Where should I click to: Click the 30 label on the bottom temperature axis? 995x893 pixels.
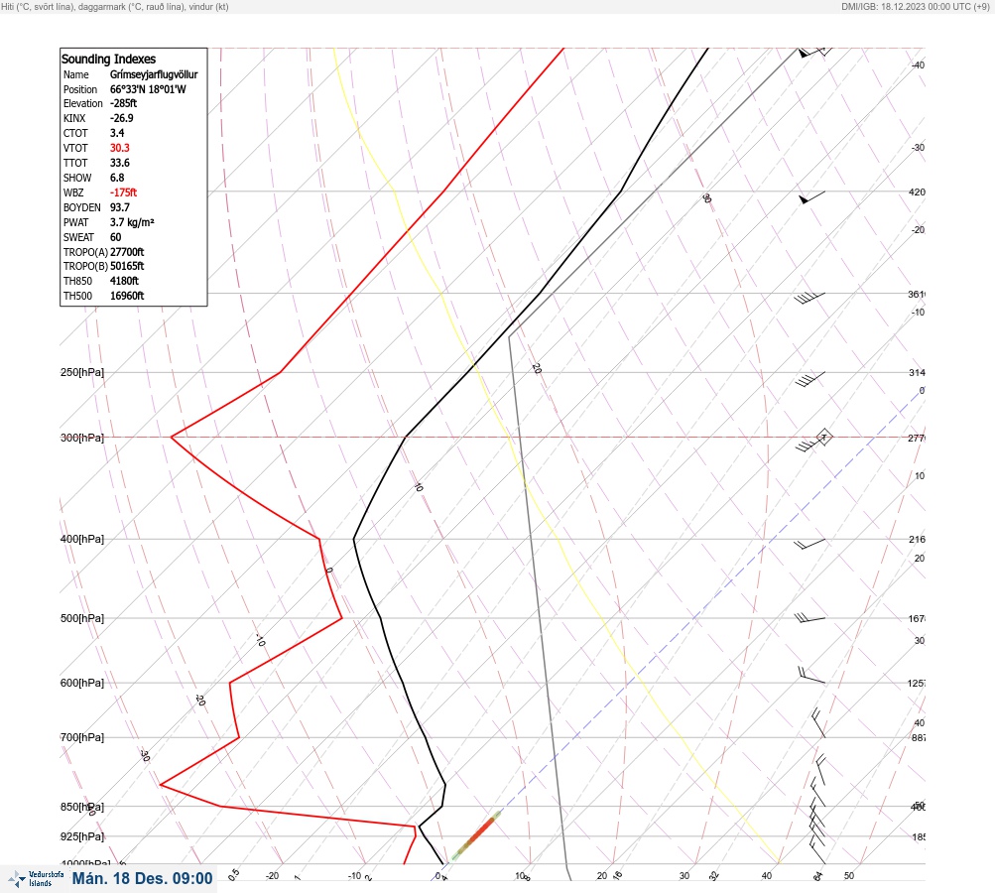point(684,876)
